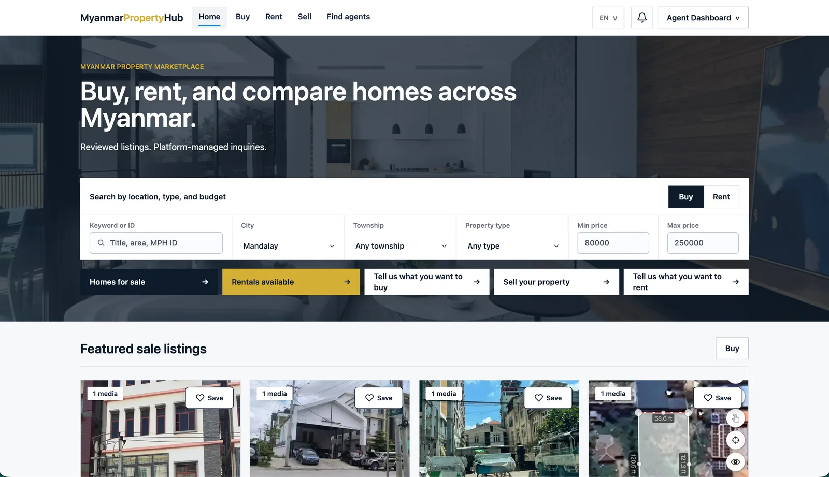Click the Sell your property button

(x=556, y=282)
